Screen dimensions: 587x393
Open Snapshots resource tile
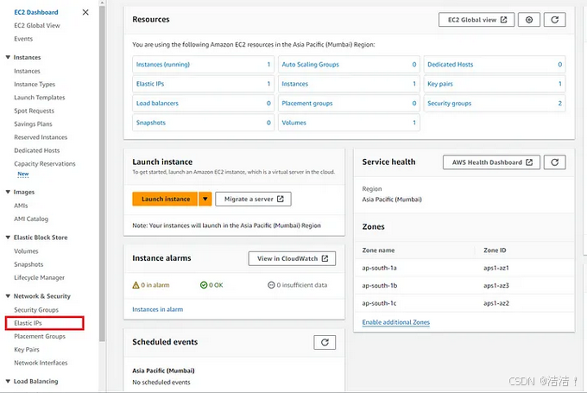[203, 123]
